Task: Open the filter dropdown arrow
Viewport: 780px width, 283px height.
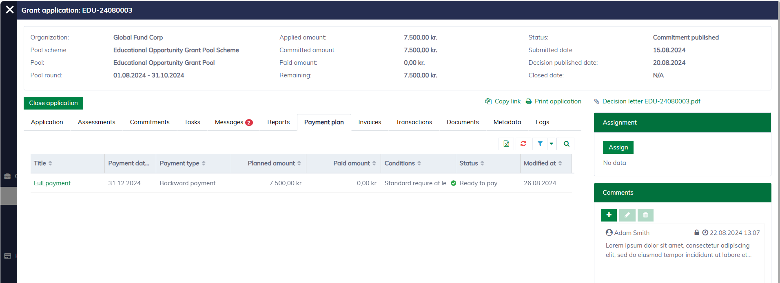Action: tap(551, 144)
